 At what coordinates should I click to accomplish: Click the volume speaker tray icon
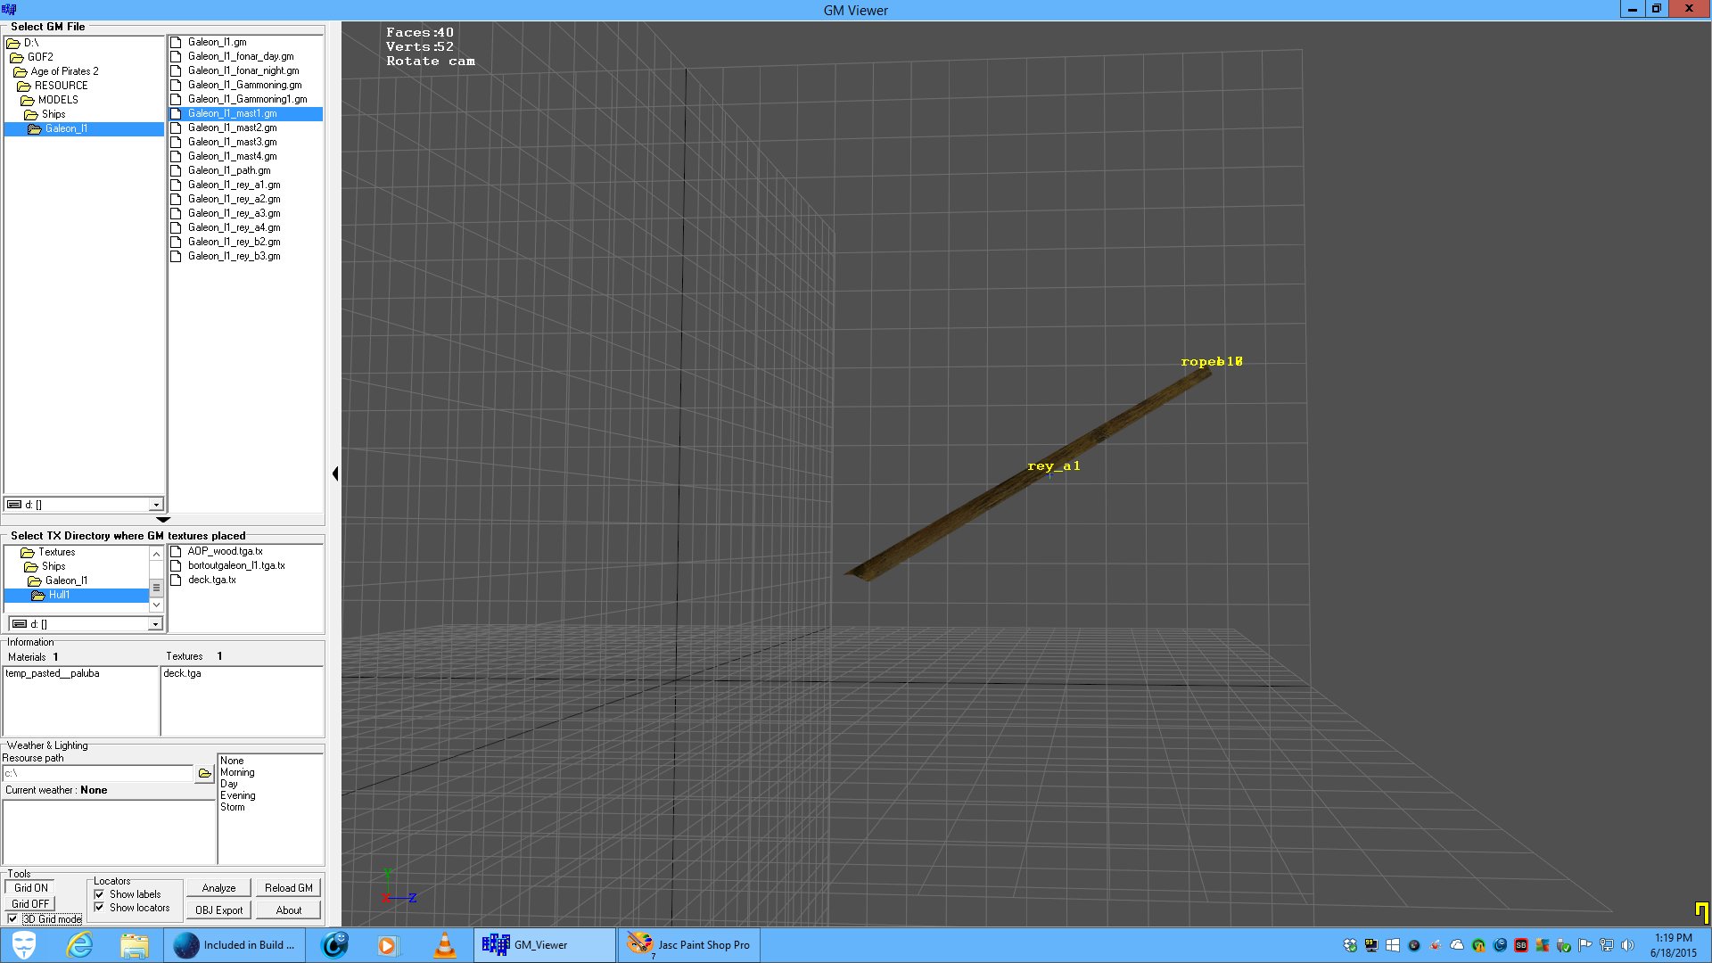tap(1628, 945)
